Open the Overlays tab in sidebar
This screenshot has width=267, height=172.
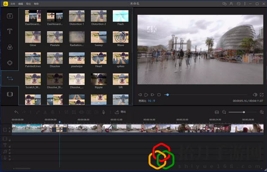pyautogui.click(x=10, y=63)
